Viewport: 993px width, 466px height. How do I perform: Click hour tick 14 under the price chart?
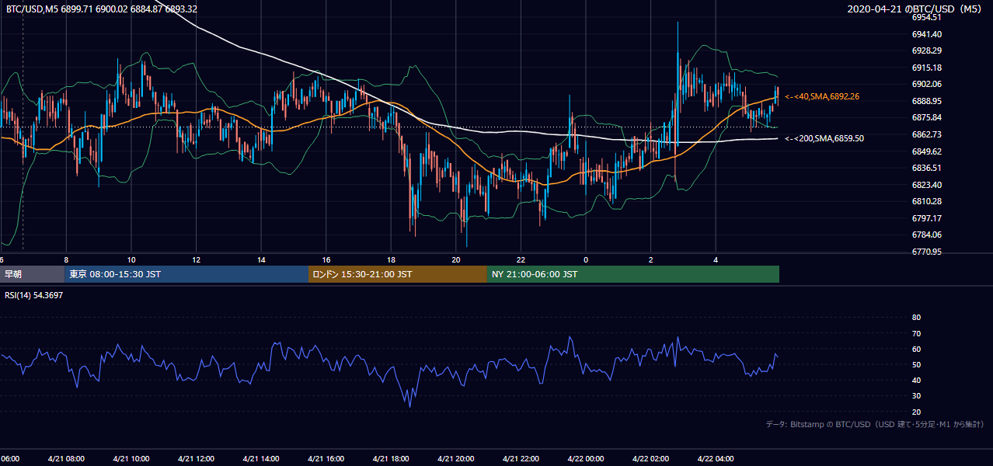coord(261,260)
